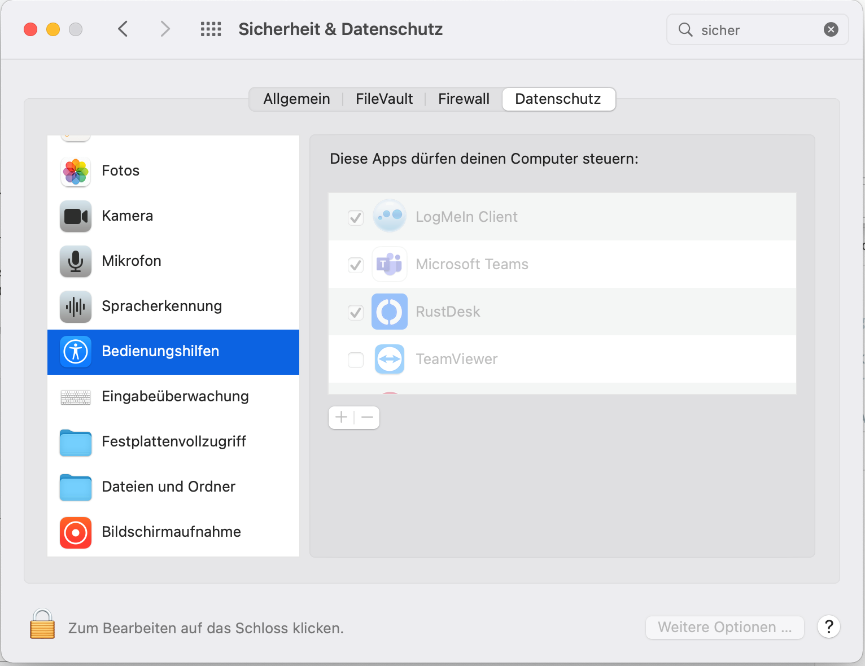
Task: Click the Bildschirmaufnahme record icon
Action: tap(76, 532)
